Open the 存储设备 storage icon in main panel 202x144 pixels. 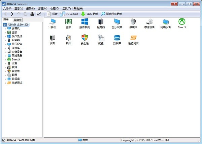pos(149,22)
